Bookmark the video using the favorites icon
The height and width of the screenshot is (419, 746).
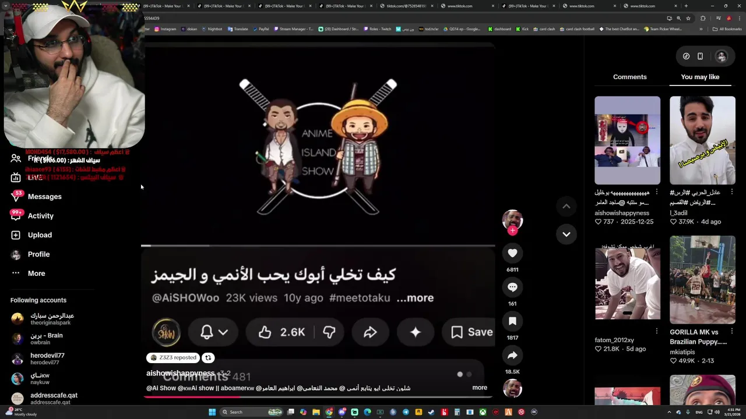click(512, 321)
